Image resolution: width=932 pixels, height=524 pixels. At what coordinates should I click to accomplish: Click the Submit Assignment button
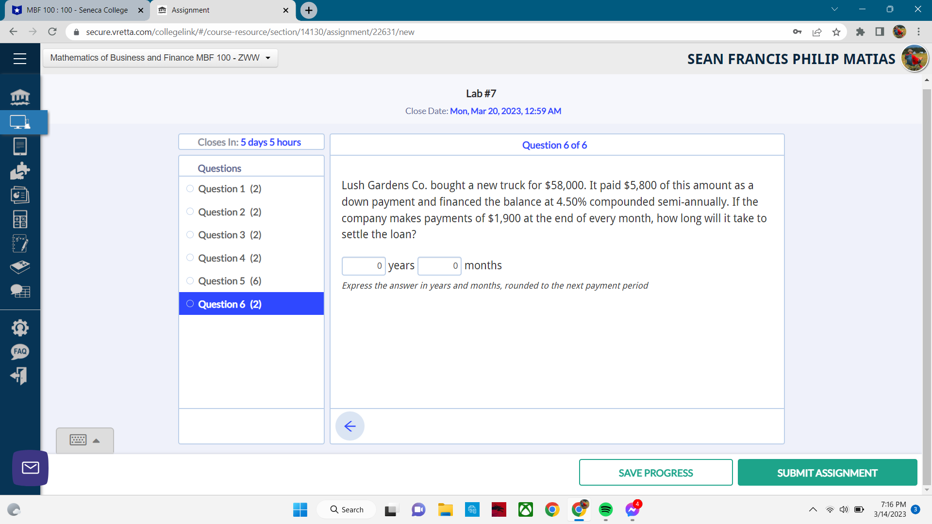pos(827,473)
